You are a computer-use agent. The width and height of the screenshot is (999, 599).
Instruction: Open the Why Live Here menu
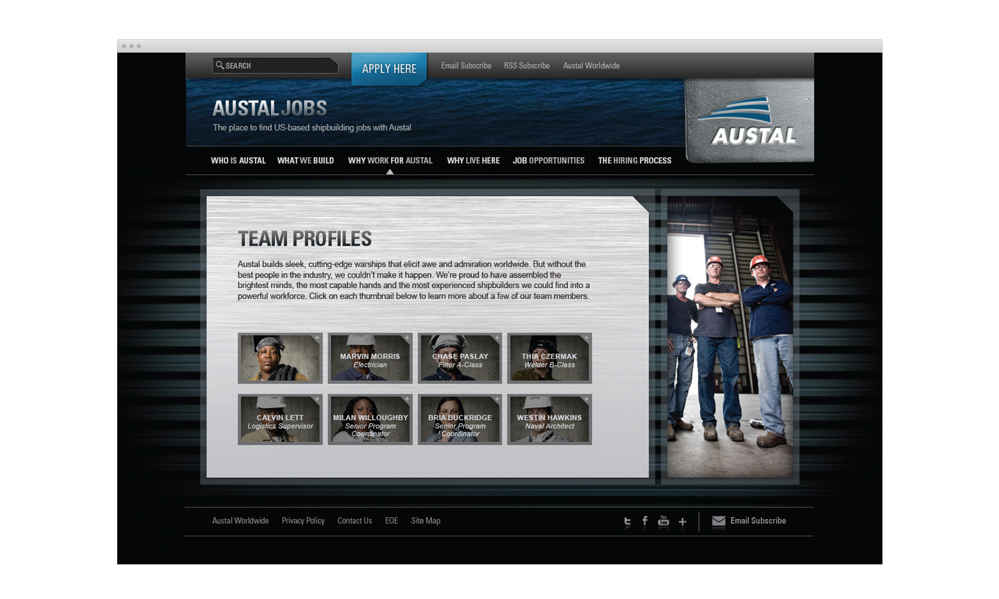point(473,160)
